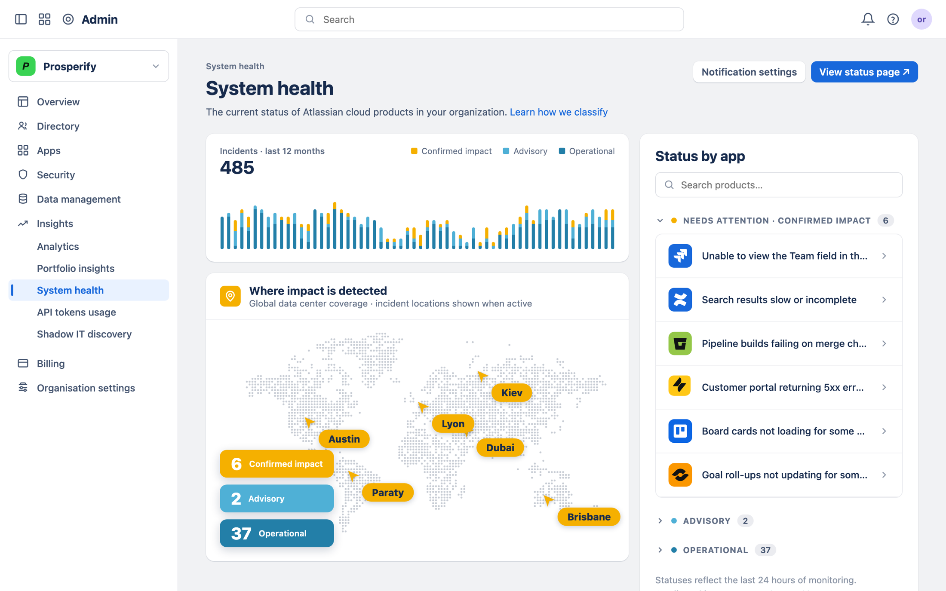Click the Kiev map location label
Viewport: 946px width, 591px height.
click(x=512, y=393)
